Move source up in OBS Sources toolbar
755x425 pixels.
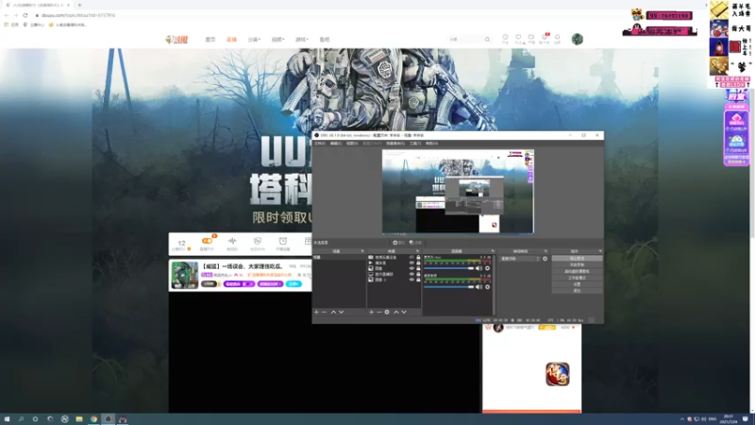click(396, 313)
